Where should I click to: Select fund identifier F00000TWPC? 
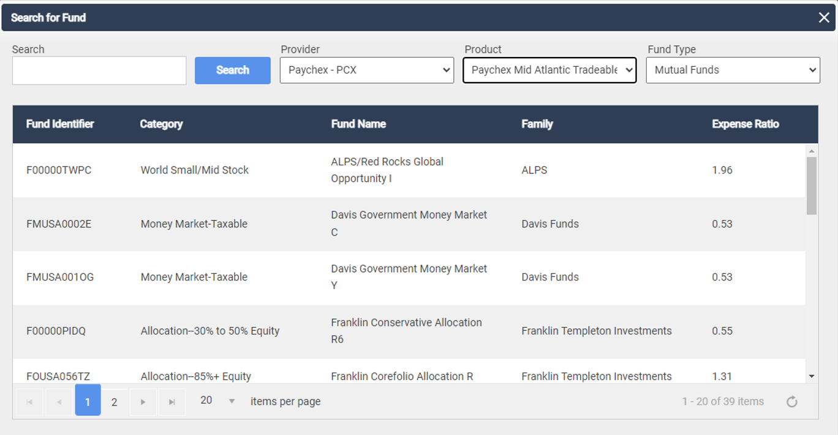point(59,170)
